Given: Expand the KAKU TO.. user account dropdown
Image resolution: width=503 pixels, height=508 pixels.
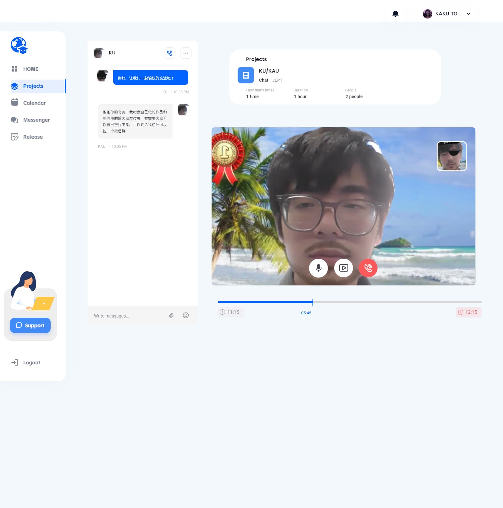Looking at the screenshot, I should [x=468, y=14].
